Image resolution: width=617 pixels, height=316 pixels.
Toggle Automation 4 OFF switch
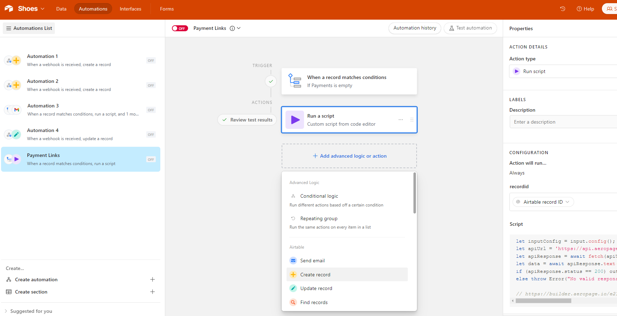[x=151, y=134]
